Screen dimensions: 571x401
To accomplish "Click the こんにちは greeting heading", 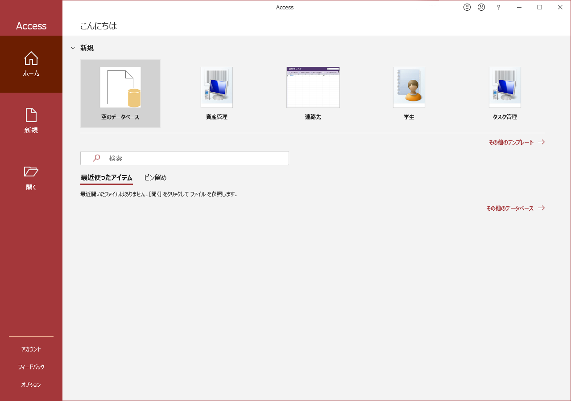I will pyautogui.click(x=99, y=26).
